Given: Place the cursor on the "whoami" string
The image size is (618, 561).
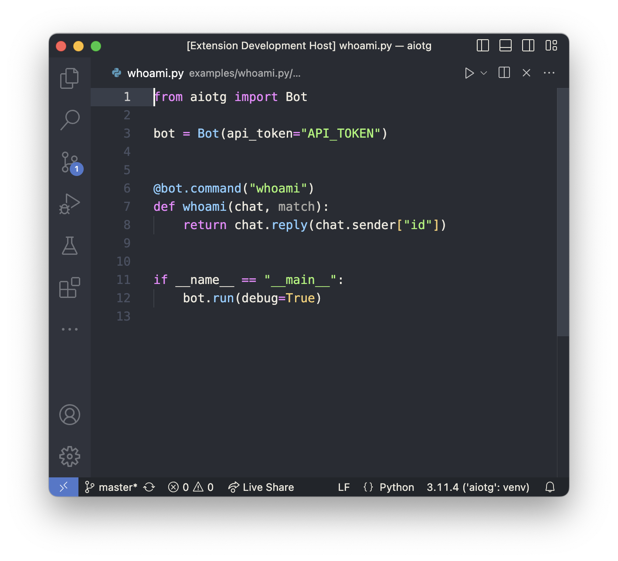Looking at the screenshot, I should (278, 188).
